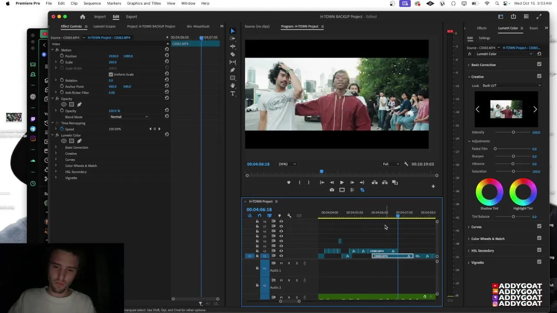Lock the V1 video track
Screen dimensions: 557x313
click(257, 256)
